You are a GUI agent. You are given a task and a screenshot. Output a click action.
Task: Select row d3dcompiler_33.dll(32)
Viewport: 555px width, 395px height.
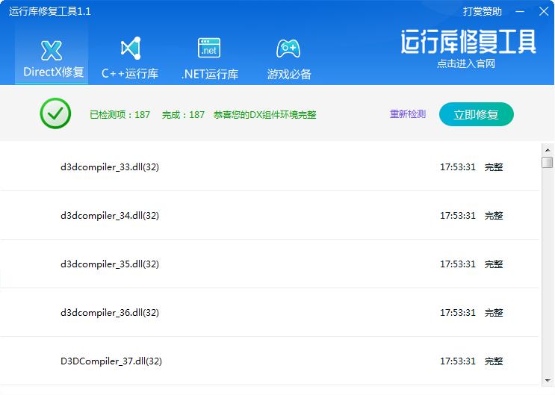[270, 167]
